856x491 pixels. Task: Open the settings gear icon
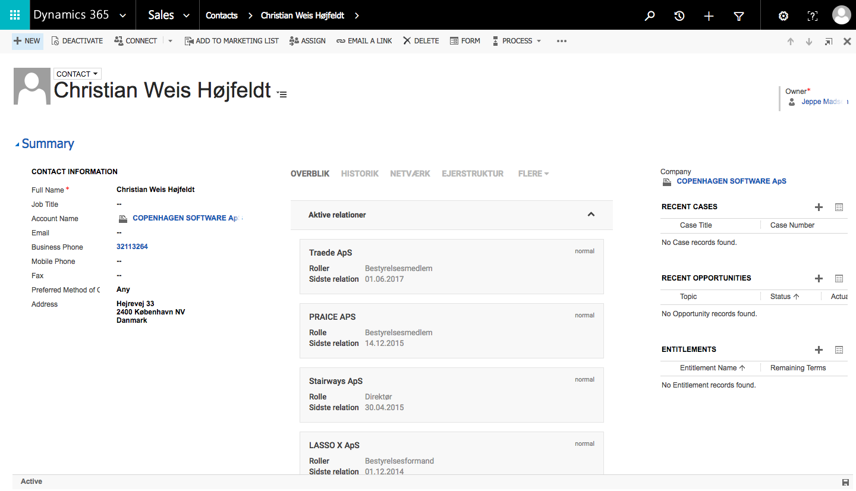point(783,16)
